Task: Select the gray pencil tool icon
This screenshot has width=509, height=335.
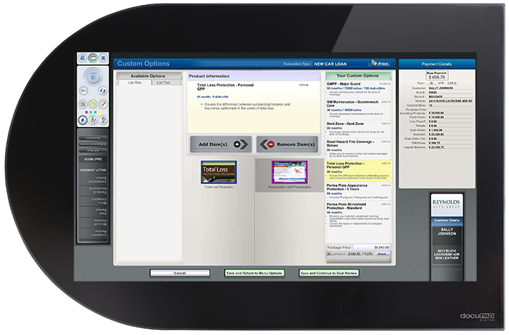Action: (x=103, y=120)
